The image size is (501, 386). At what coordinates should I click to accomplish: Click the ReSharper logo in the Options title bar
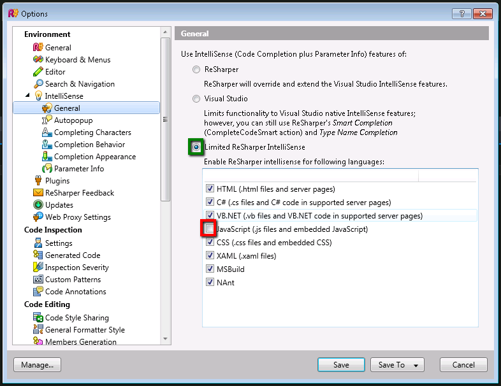[x=13, y=13]
